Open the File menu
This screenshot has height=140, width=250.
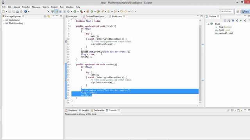(x=4, y=7)
